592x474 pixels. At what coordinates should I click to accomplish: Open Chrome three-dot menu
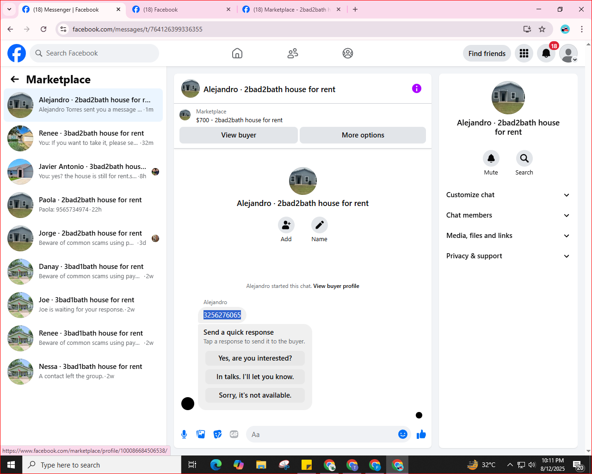pos(582,29)
